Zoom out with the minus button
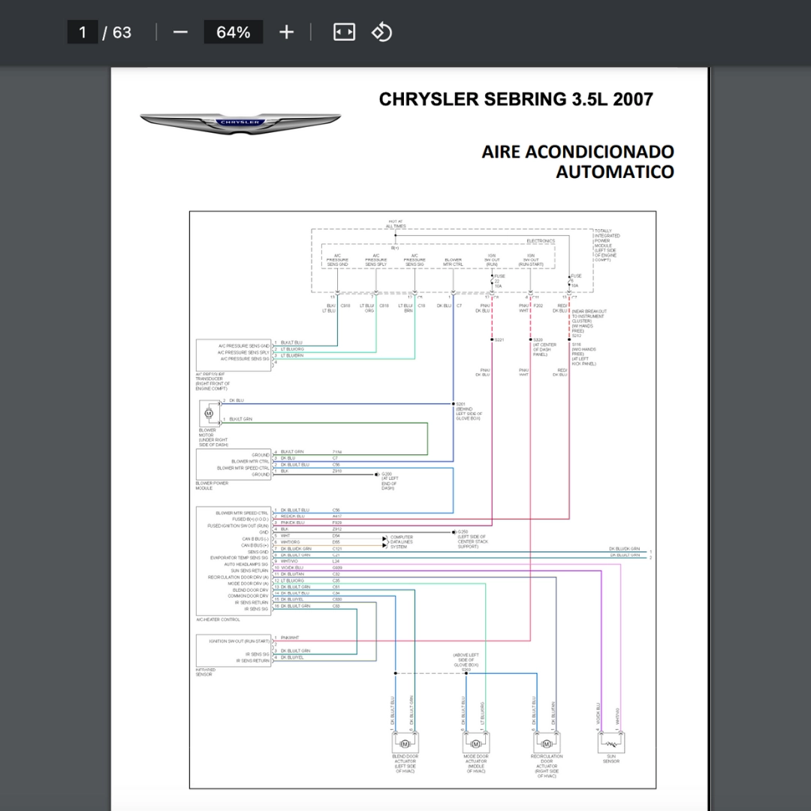Viewport: 811px width, 811px height. pos(180,32)
